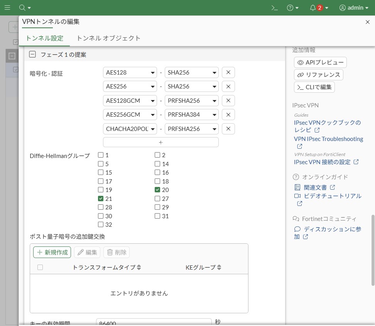
Task: Click the search magnifier icon
Action: tap(22, 8)
